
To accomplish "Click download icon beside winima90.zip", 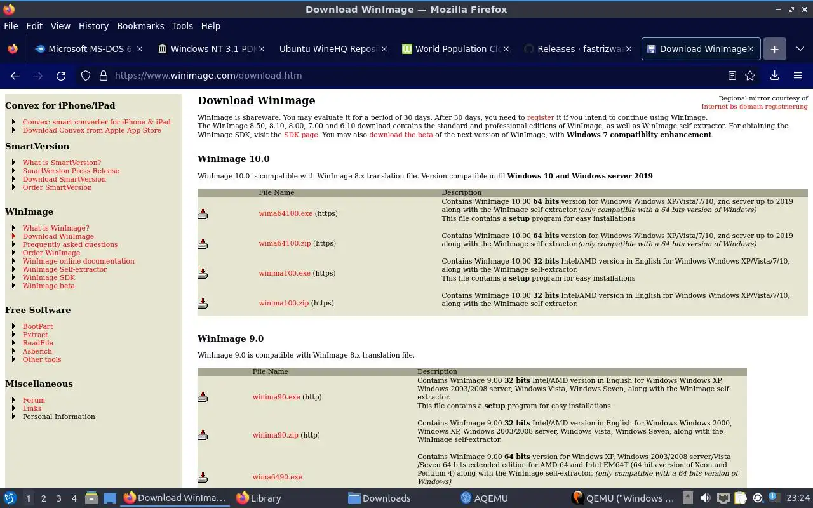I will tap(203, 435).
